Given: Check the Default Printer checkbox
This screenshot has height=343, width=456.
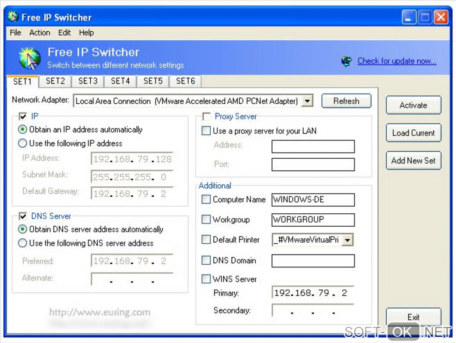Looking at the screenshot, I should pyautogui.click(x=206, y=239).
